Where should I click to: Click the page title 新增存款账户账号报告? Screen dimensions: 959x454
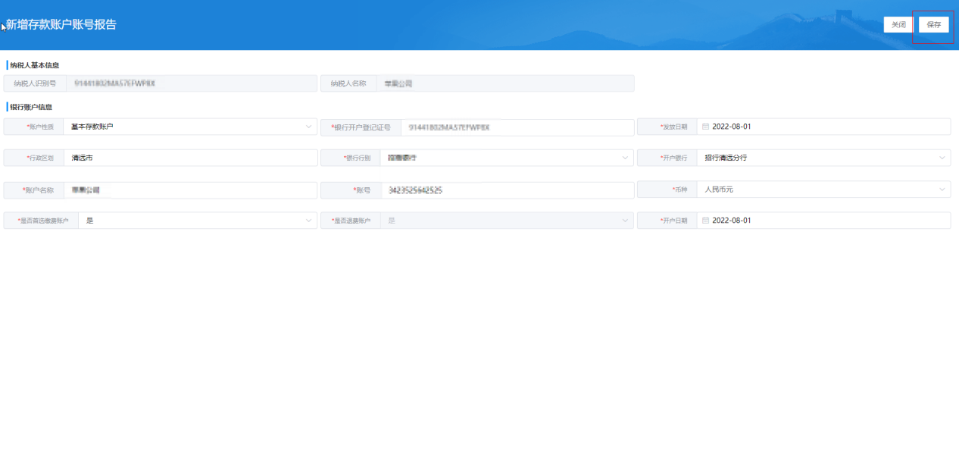point(61,25)
